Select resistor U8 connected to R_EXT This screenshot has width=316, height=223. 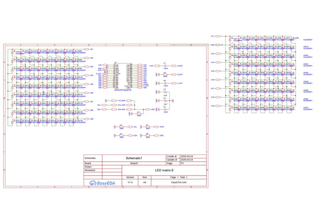pyautogui.click(x=165, y=74)
